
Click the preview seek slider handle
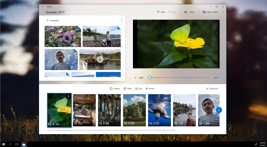click(x=150, y=78)
